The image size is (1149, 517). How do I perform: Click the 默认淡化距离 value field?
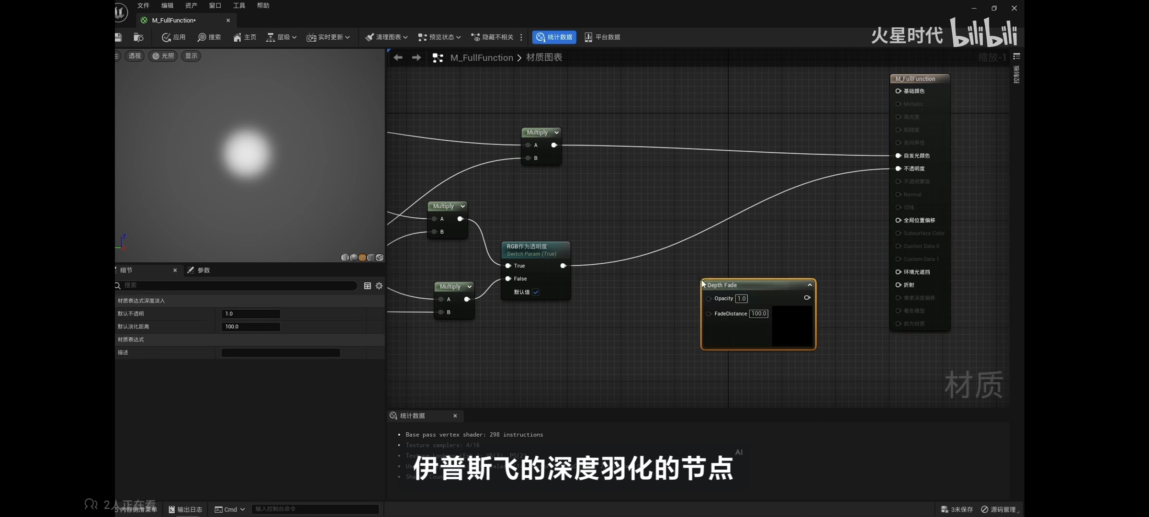coord(250,326)
